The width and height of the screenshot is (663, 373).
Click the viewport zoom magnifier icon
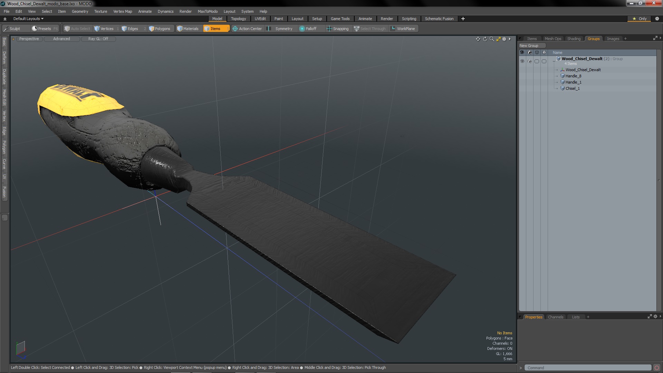click(492, 39)
